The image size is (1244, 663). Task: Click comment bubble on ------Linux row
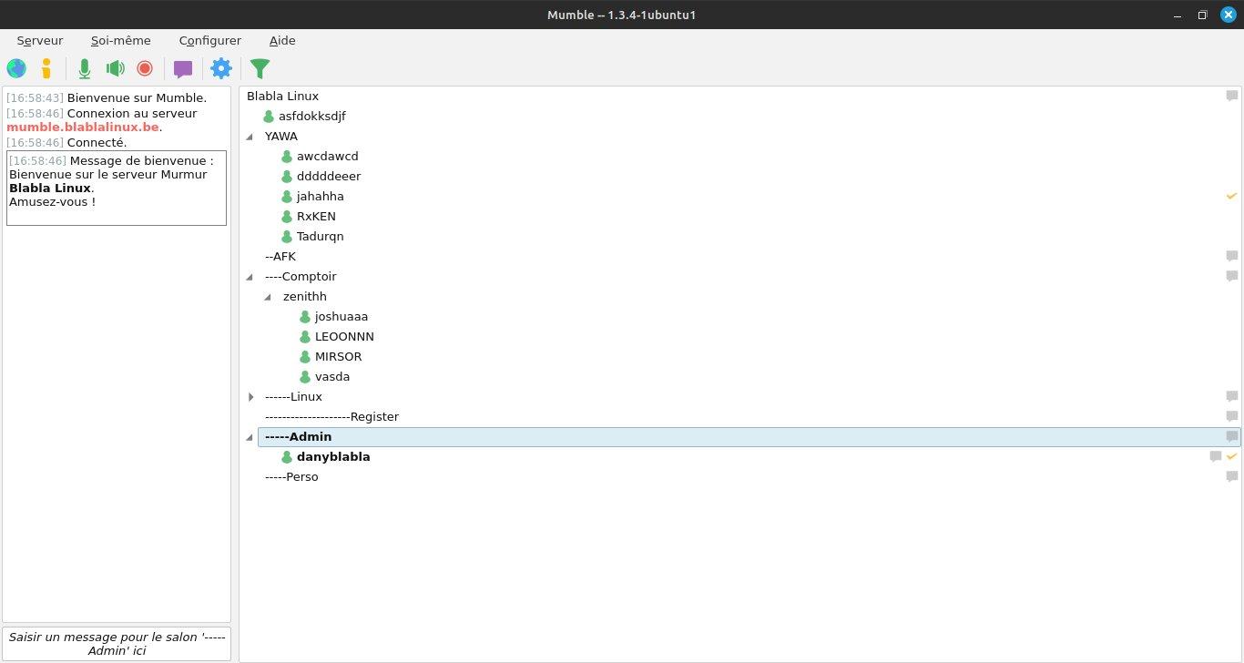(x=1231, y=397)
